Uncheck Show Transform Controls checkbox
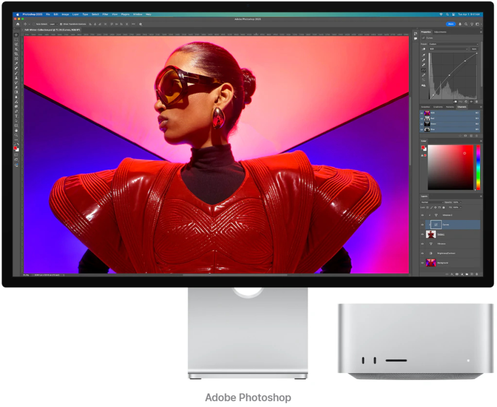Screen dimensions: 497x407 pos(61,24)
